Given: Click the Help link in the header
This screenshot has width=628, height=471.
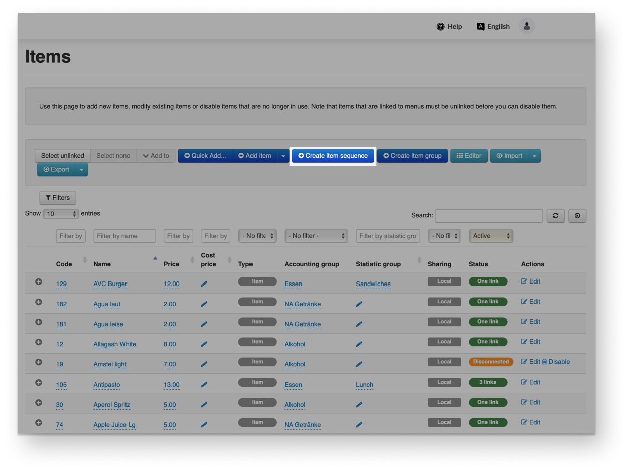Looking at the screenshot, I should (449, 26).
